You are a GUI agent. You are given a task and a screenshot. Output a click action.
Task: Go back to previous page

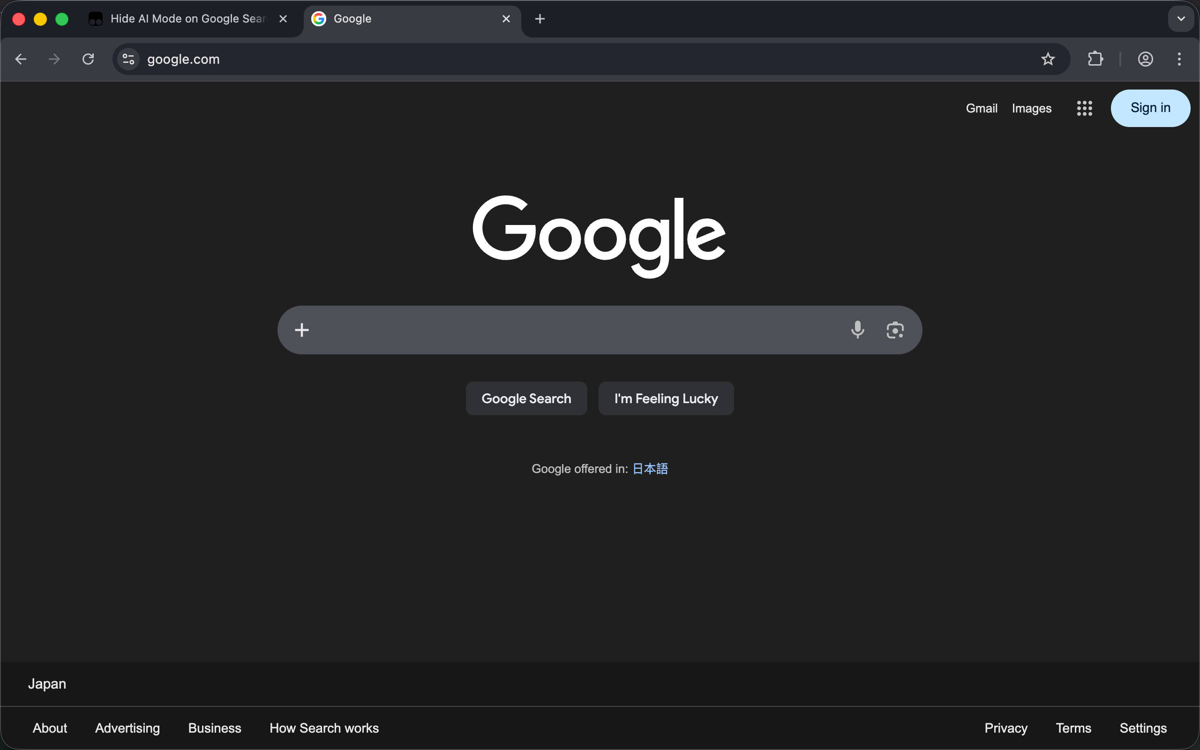[21, 59]
